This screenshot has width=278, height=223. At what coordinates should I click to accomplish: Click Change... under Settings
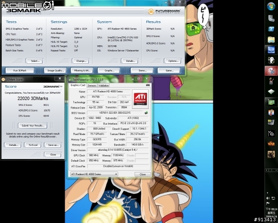click(x=81, y=61)
